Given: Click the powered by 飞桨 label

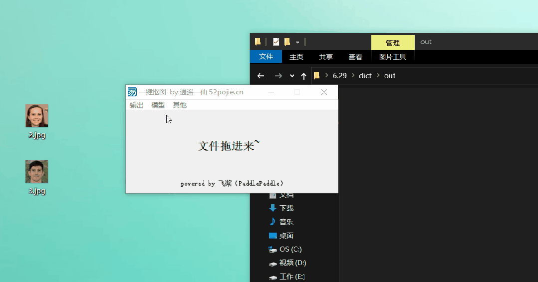Looking at the screenshot, I should 232,184.
